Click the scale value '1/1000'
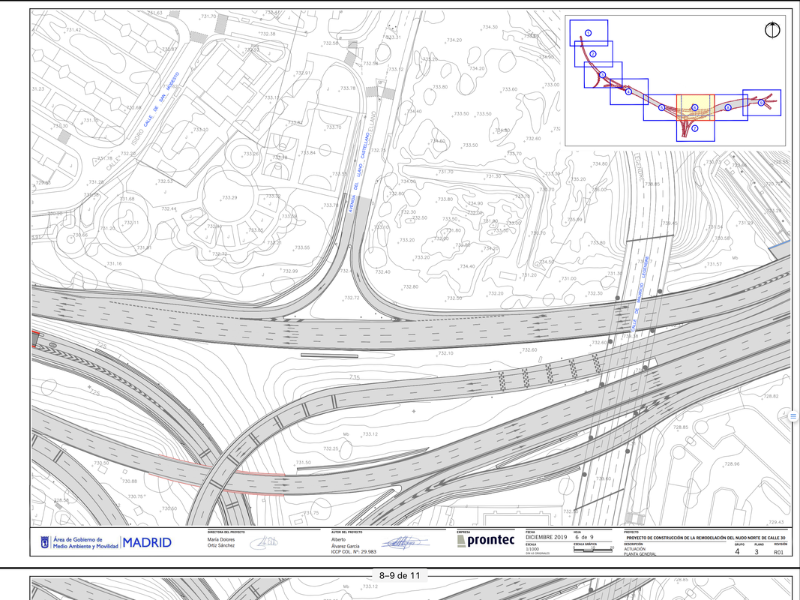 (532, 550)
